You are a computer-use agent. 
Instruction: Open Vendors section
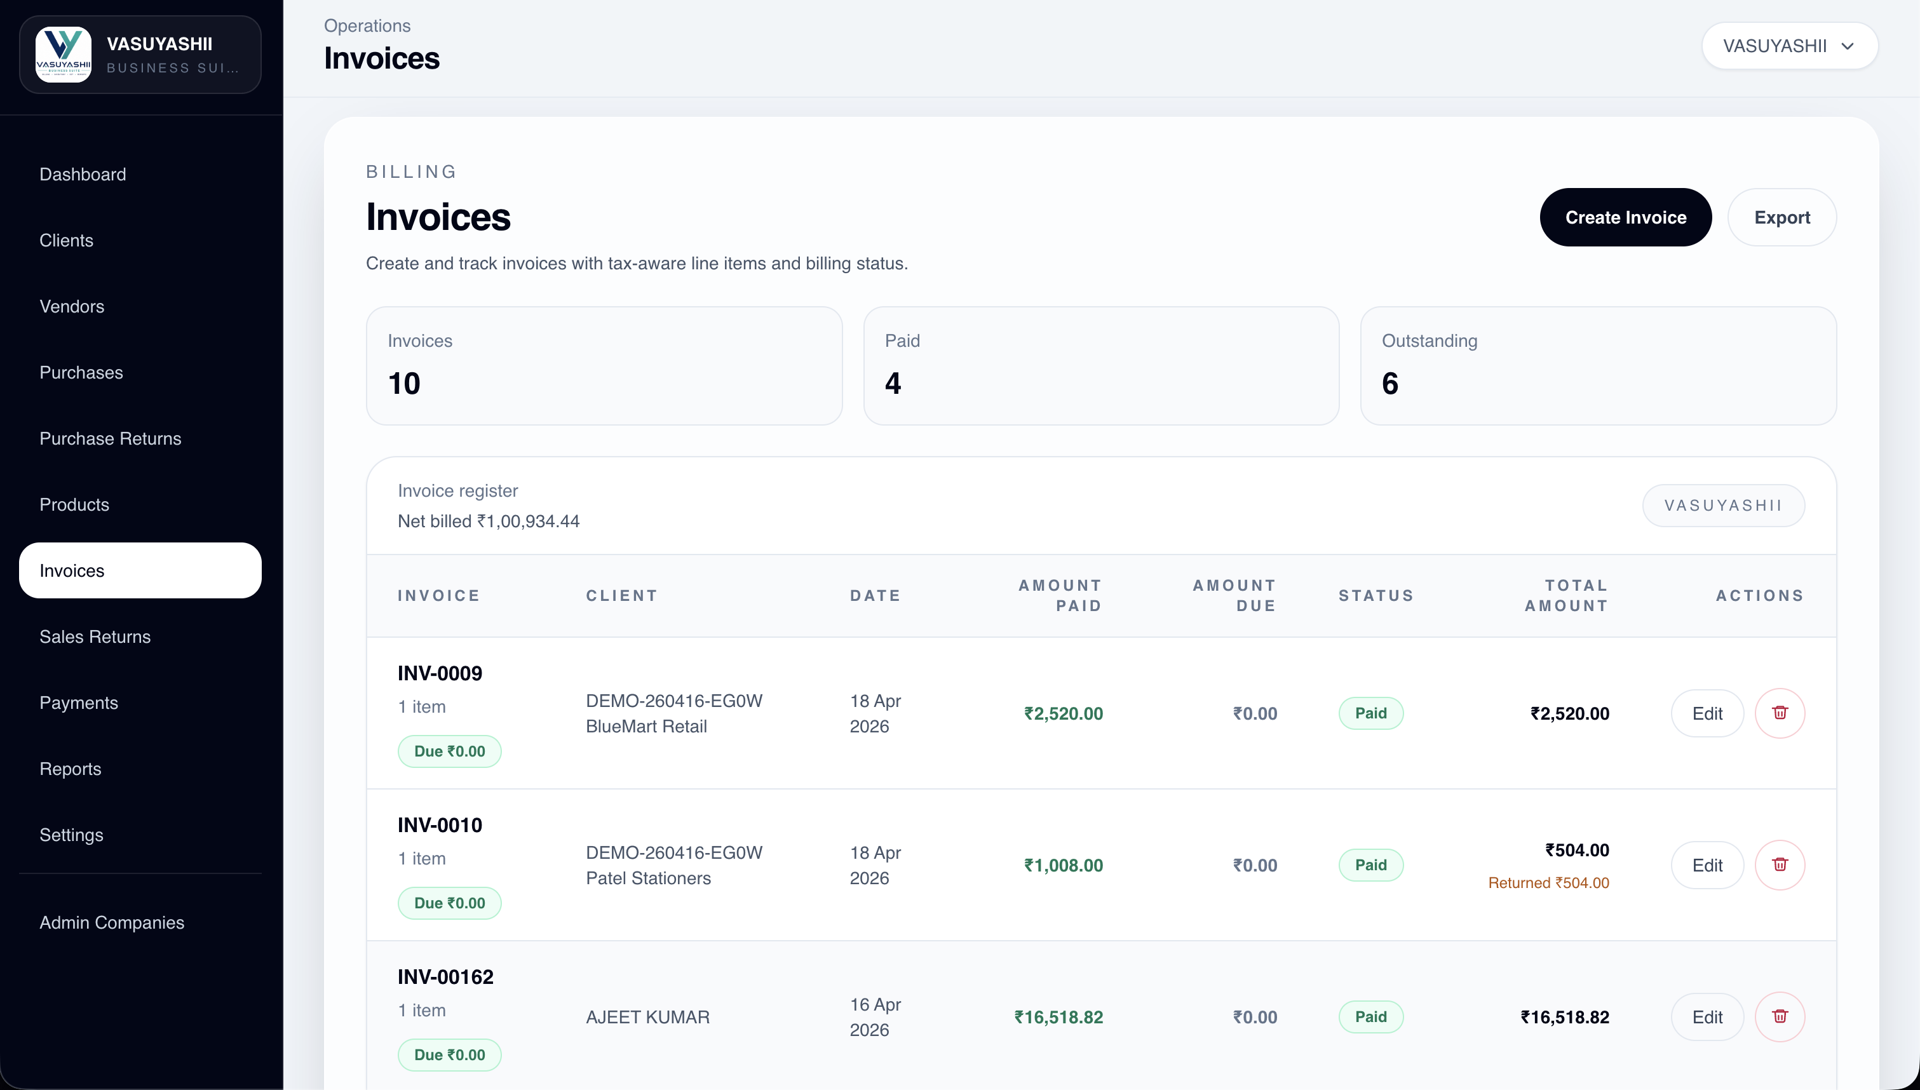point(140,306)
